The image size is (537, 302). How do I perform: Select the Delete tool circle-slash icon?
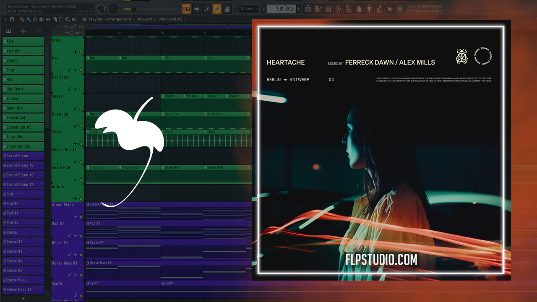click(x=35, y=19)
